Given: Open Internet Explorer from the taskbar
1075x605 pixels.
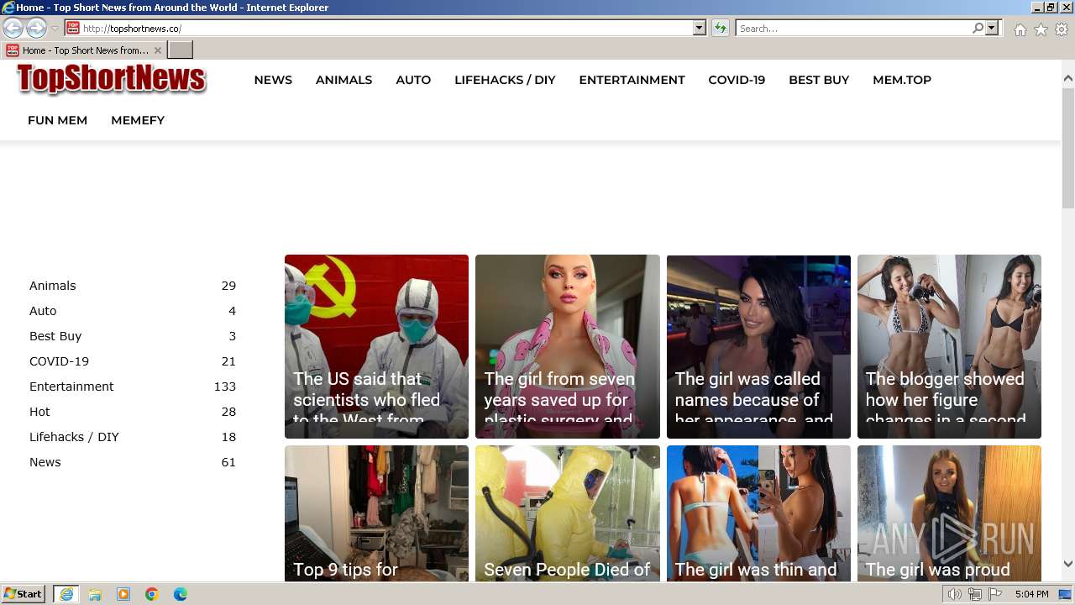Looking at the screenshot, I should (66, 594).
